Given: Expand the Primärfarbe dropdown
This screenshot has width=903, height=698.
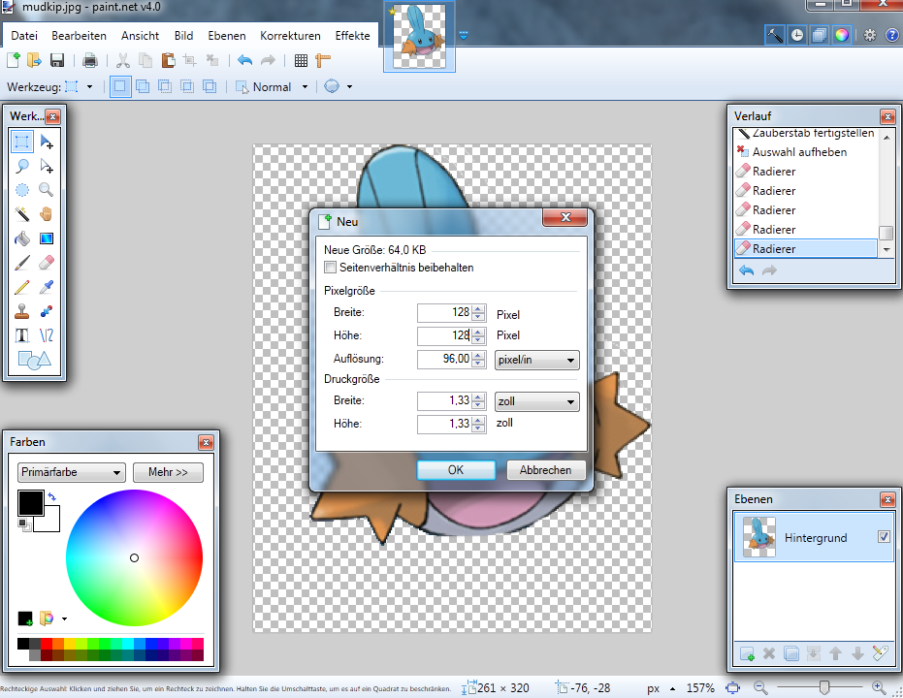Looking at the screenshot, I should point(72,472).
